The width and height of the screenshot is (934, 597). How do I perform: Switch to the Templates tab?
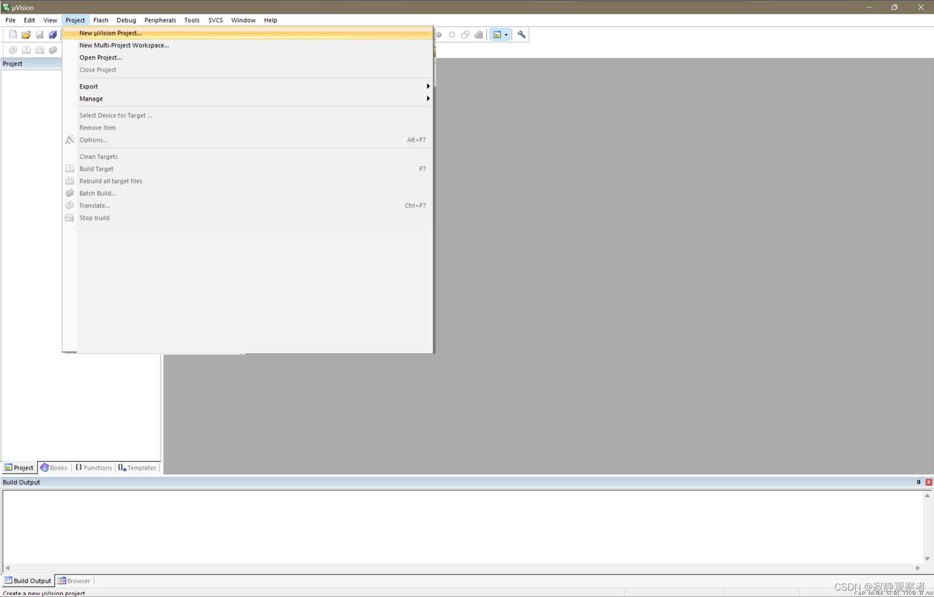click(x=137, y=467)
